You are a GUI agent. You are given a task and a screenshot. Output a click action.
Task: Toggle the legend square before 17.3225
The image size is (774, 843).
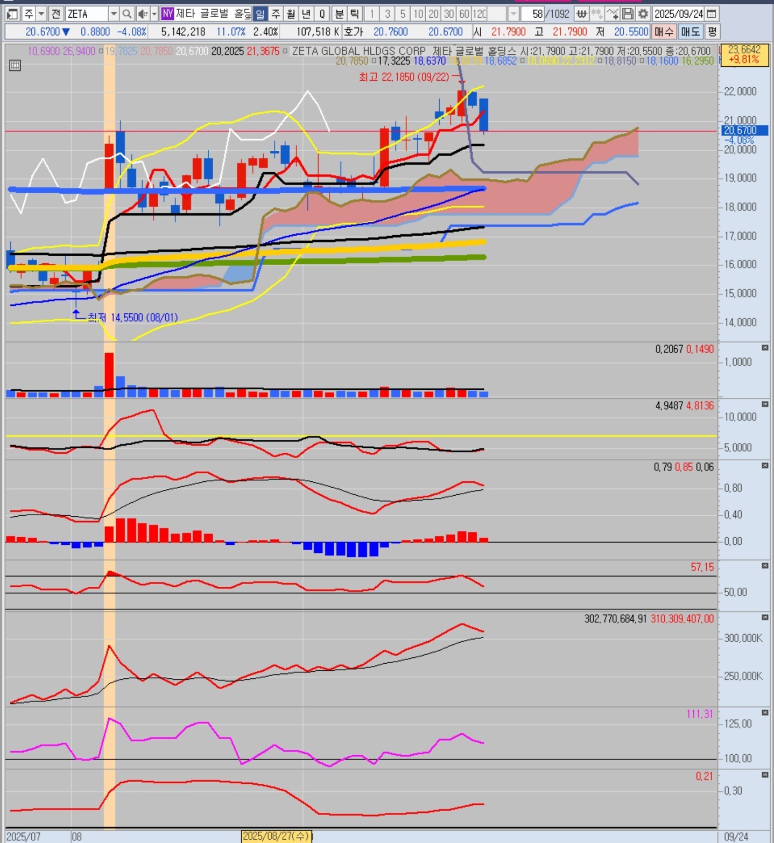[374, 61]
